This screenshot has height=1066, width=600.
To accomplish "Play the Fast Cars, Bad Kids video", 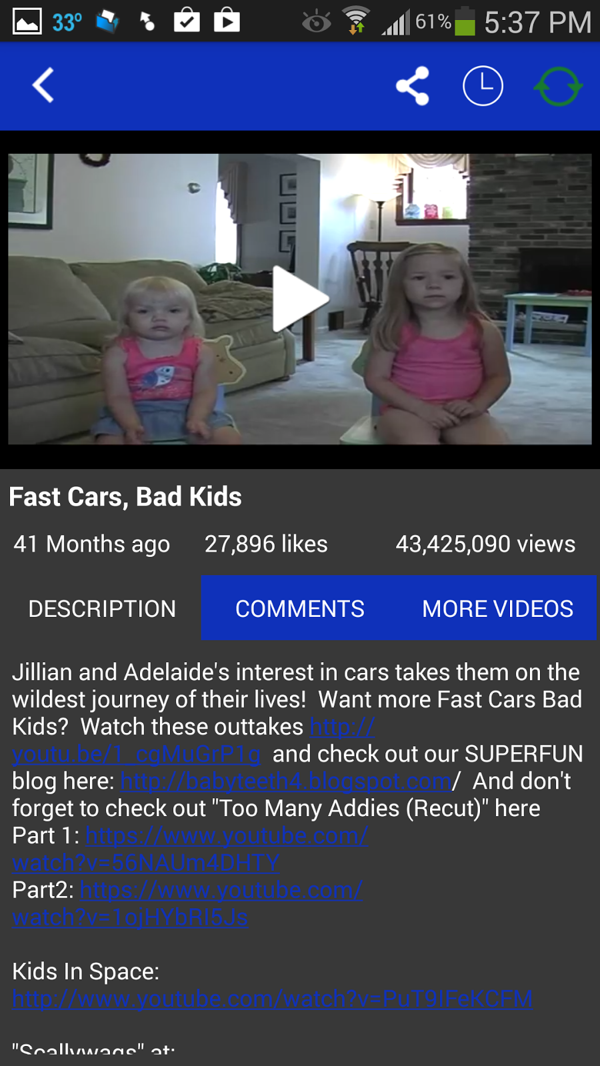I will [x=300, y=299].
